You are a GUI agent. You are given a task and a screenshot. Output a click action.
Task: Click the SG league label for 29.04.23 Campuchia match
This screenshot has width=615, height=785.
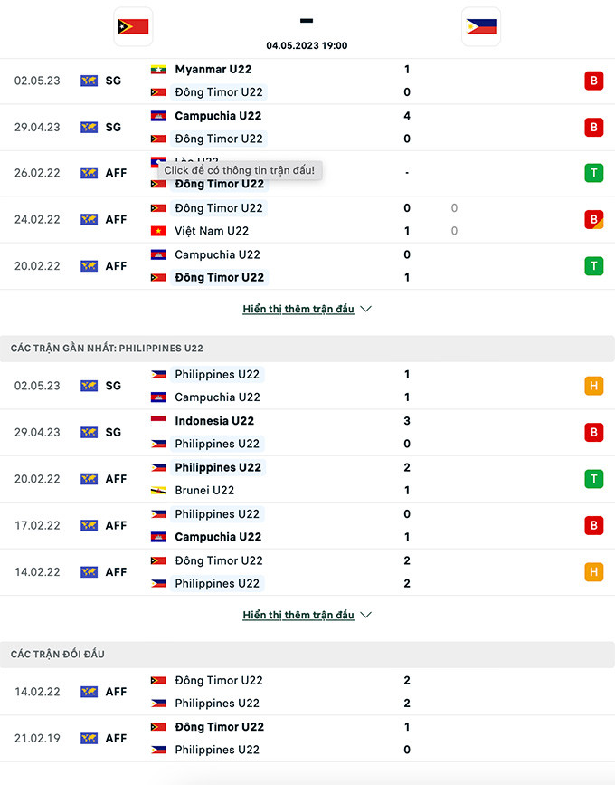[x=113, y=128]
